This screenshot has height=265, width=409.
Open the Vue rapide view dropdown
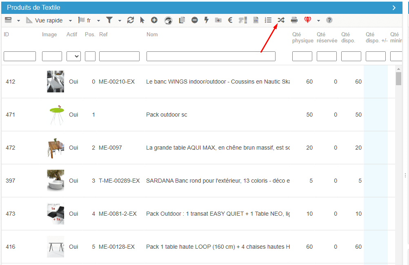click(70, 20)
